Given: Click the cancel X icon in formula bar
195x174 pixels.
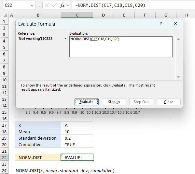Looking at the screenshot, I should click(x=47, y=5).
